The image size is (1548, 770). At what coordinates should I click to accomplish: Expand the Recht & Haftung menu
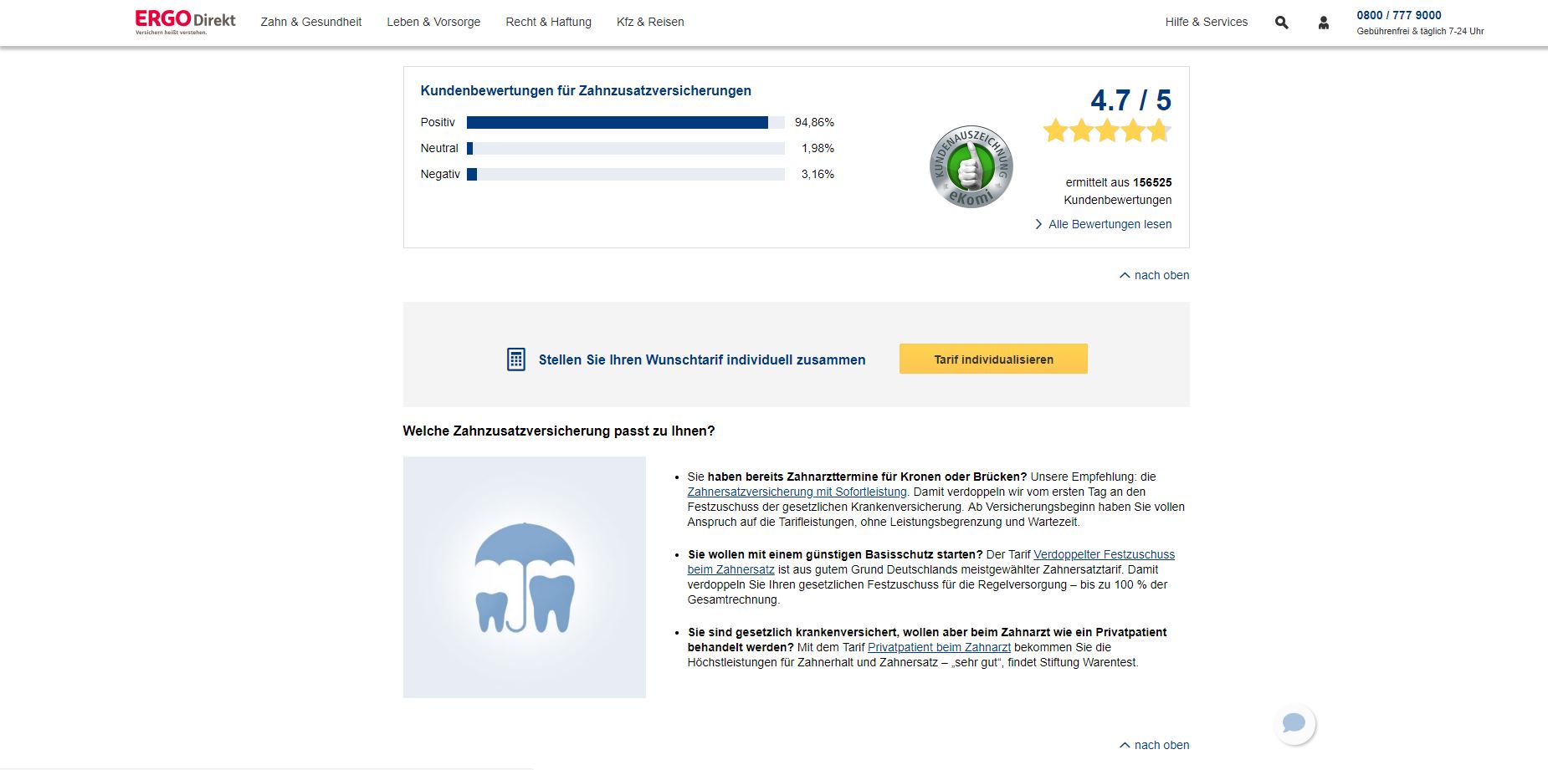click(x=548, y=22)
